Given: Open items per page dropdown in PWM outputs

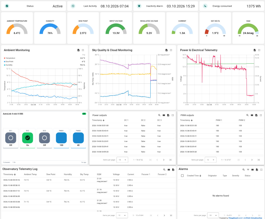Looking at the screenshot, I should (x=211, y=160).
